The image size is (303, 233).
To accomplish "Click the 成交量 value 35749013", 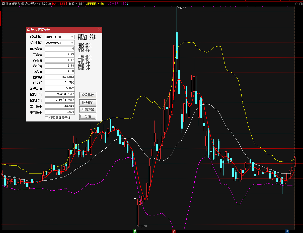I will click(x=60, y=77).
